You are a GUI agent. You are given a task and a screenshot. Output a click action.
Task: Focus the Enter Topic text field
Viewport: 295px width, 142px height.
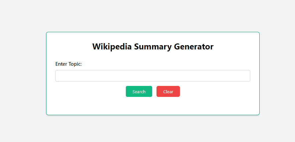click(153, 76)
